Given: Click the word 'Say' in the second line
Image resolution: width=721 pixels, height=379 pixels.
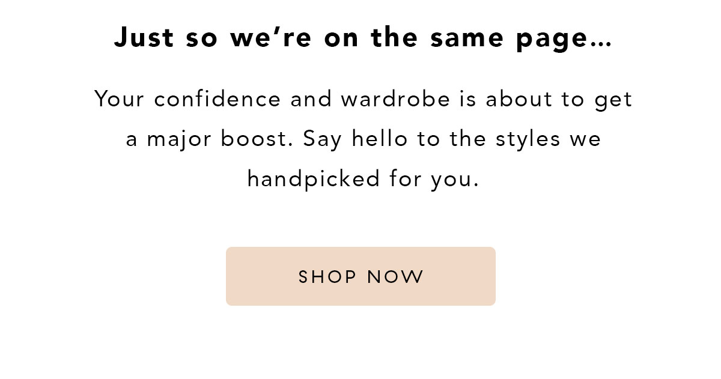Looking at the screenshot, I should 323,140.
